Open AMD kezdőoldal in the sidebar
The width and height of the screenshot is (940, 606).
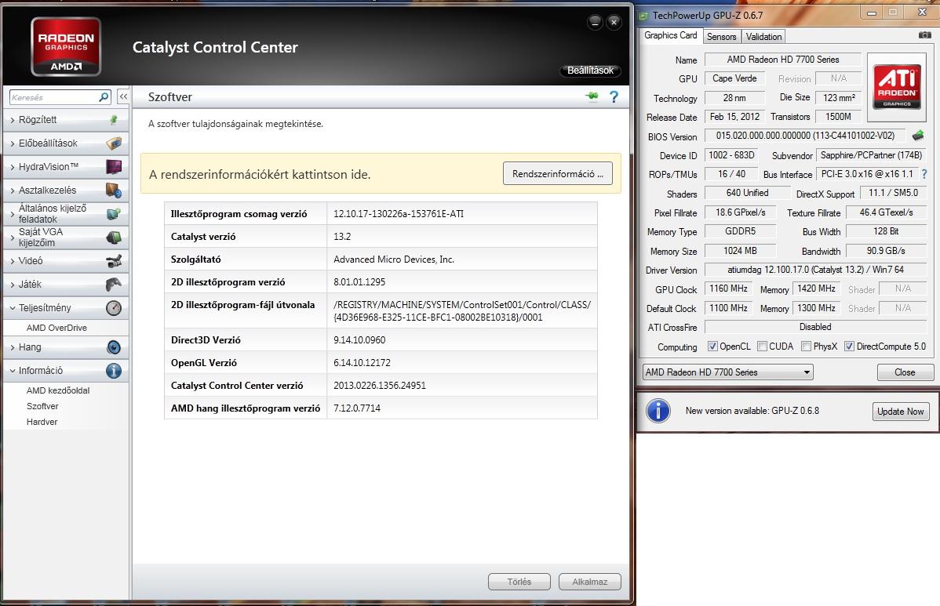[57, 390]
